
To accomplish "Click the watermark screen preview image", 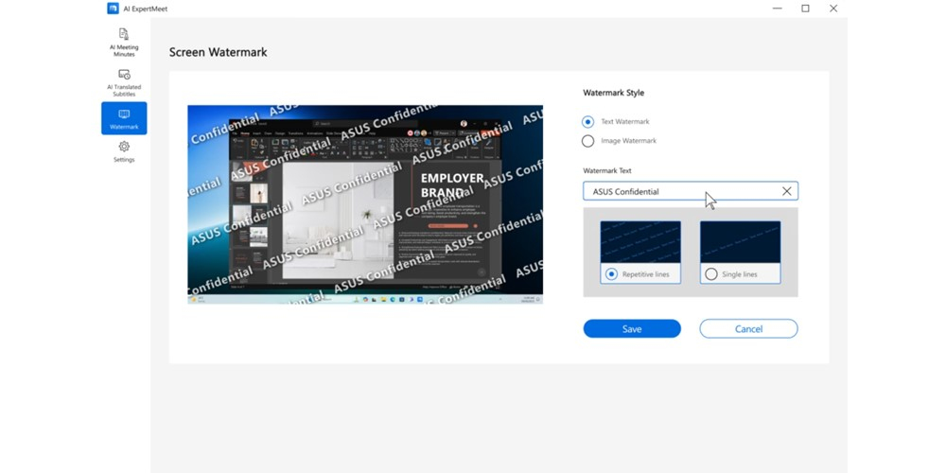I will [x=365, y=204].
